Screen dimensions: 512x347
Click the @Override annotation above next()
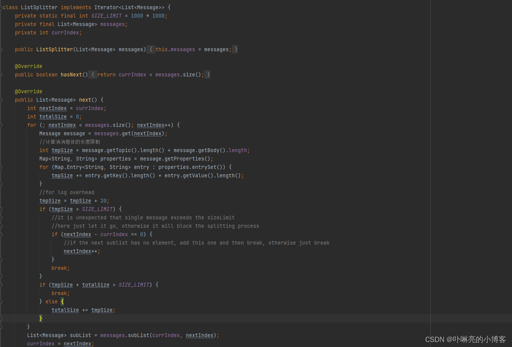click(29, 91)
